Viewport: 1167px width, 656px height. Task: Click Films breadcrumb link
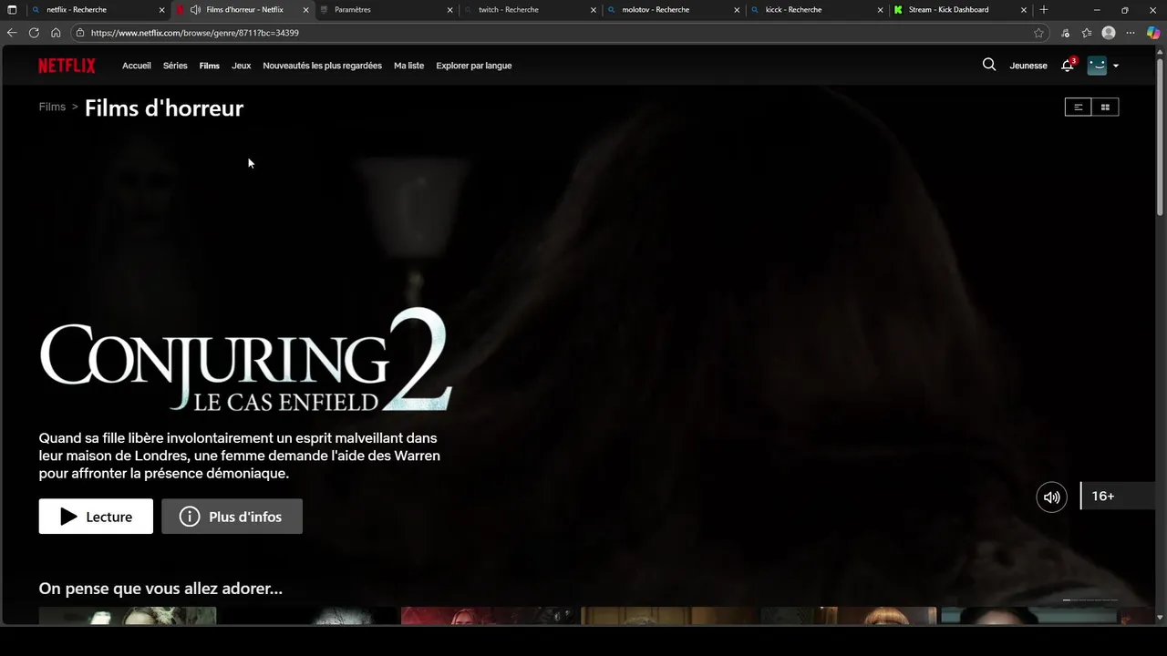pos(52,107)
